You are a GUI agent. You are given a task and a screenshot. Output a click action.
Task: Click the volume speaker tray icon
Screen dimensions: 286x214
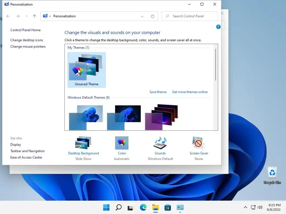pyautogui.click(x=260, y=207)
